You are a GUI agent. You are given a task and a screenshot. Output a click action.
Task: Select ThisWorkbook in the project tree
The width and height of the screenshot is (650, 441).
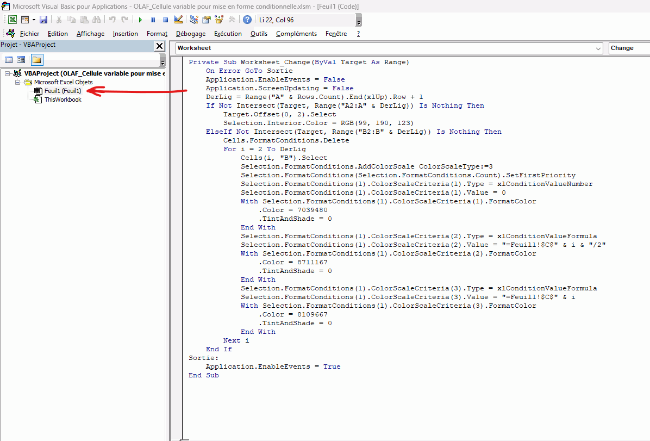pyautogui.click(x=62, y=100)
